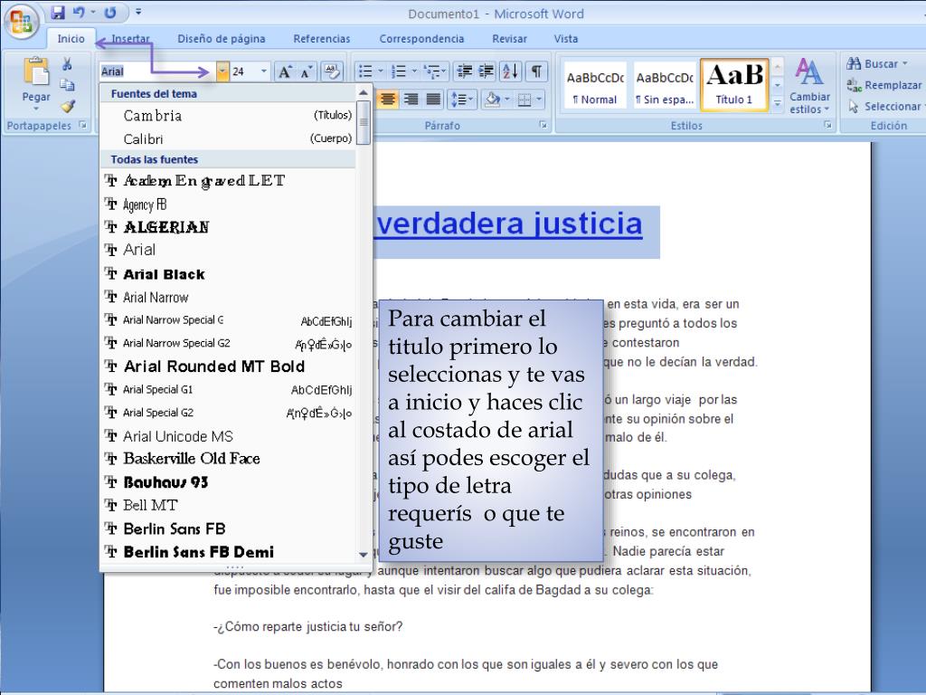
Task: Activate the Format Painter brush
Action: pos(67,107)
